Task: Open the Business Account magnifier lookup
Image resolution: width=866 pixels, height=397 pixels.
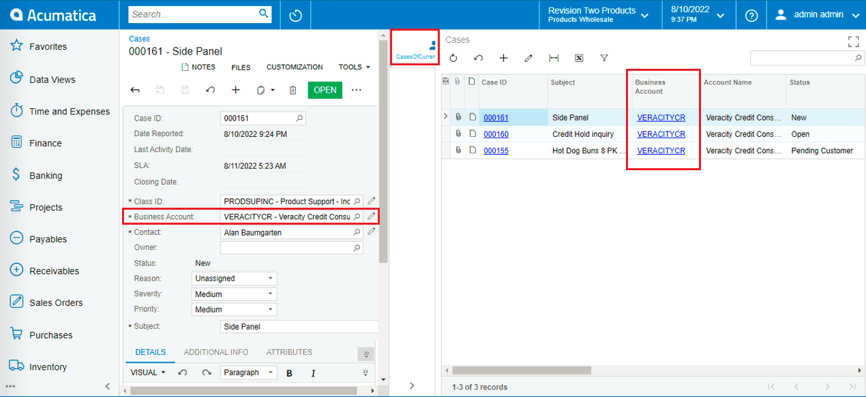Action: pyautogui.click(x=357, y=215)
